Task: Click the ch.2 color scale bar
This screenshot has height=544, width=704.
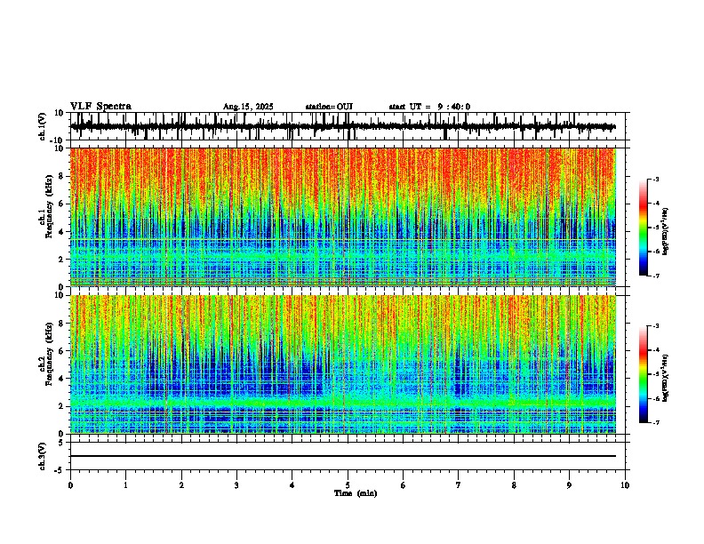Action: coord(644,374)
